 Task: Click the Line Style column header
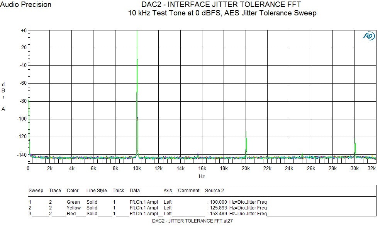click(96, 190)
